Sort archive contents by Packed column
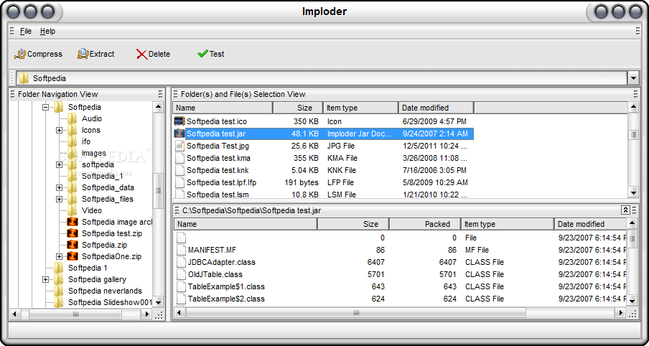649x346 pixels. click(425, 224)
